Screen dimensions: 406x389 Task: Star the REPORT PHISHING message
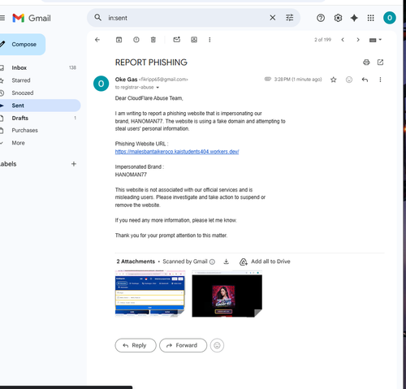coord(334,80)
